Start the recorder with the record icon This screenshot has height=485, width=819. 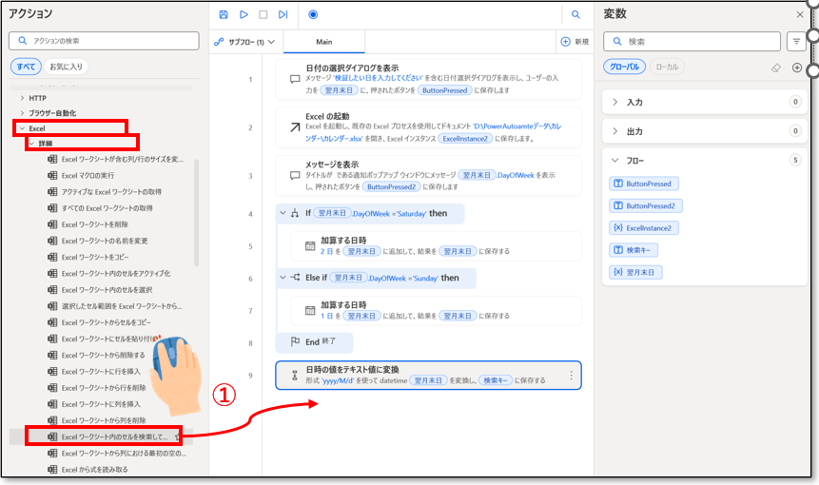313,14
